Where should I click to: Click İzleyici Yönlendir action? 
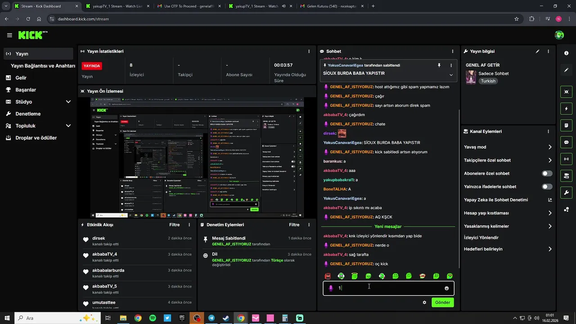(x=481, y=238)
